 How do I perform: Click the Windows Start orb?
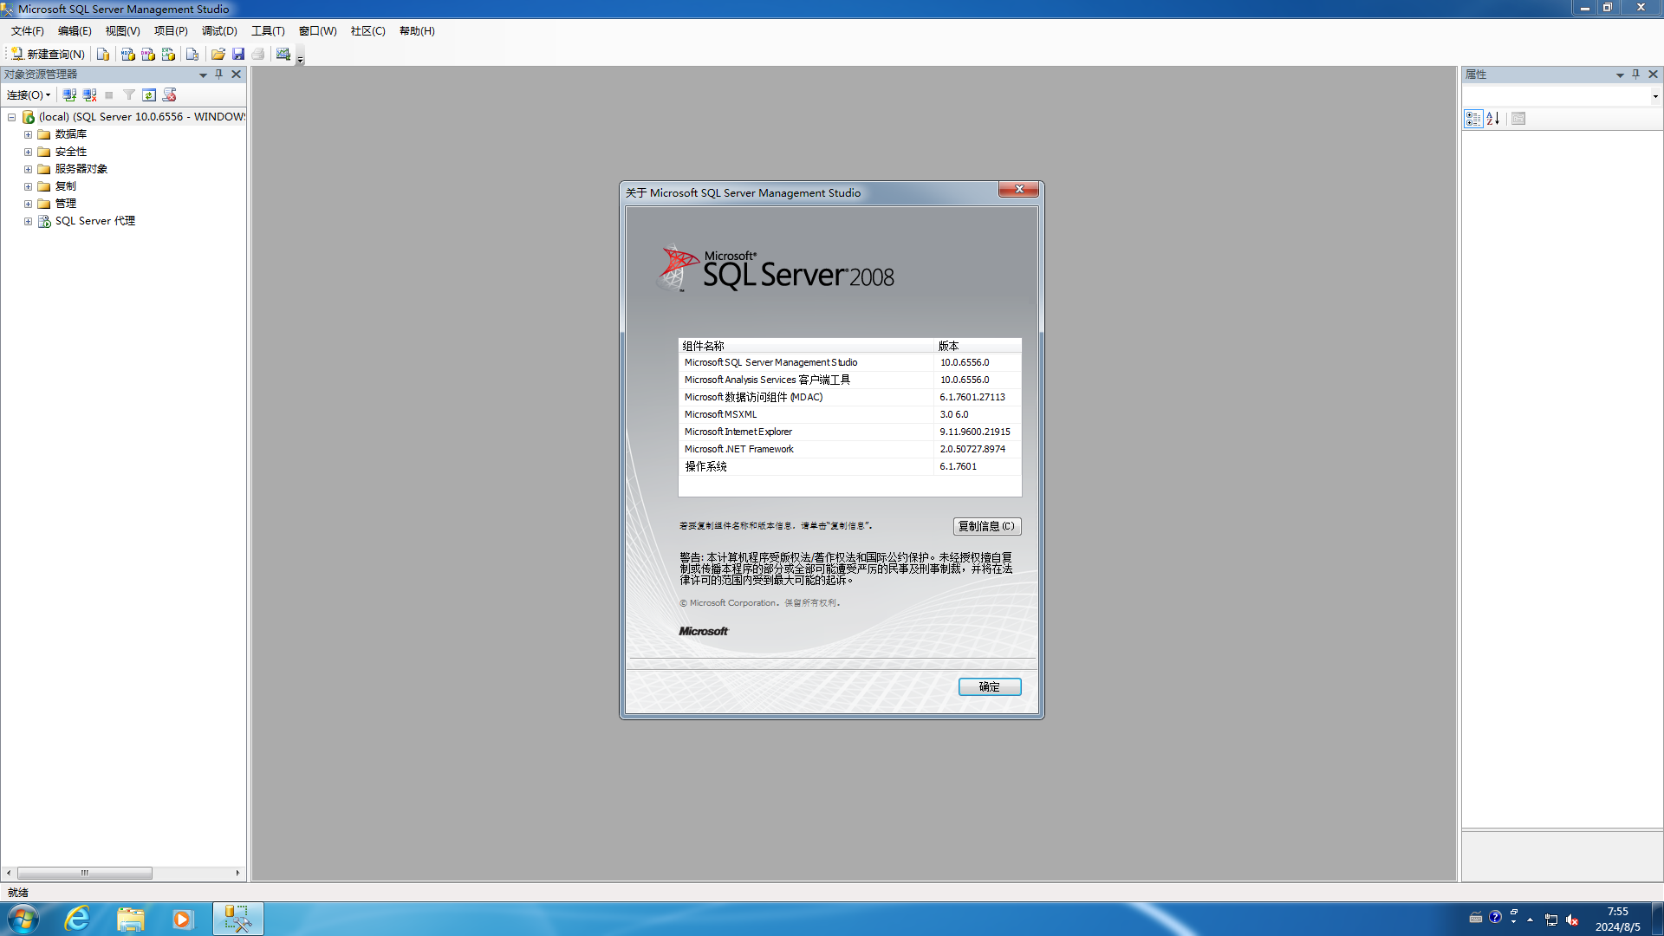[23, 919]
